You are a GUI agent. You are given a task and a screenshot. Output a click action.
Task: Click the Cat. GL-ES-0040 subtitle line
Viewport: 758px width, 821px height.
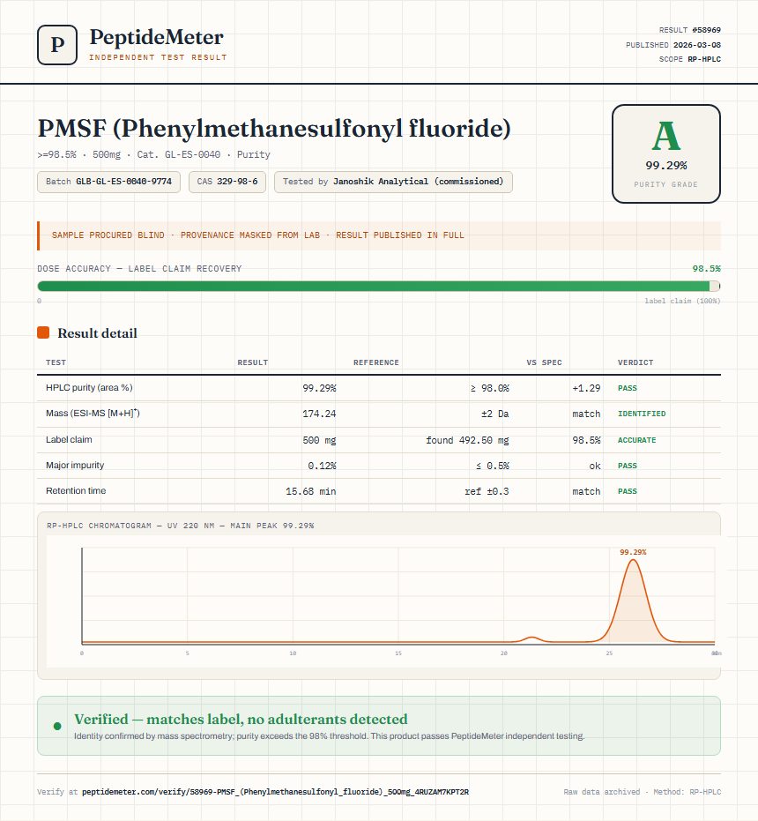(153, 154)
